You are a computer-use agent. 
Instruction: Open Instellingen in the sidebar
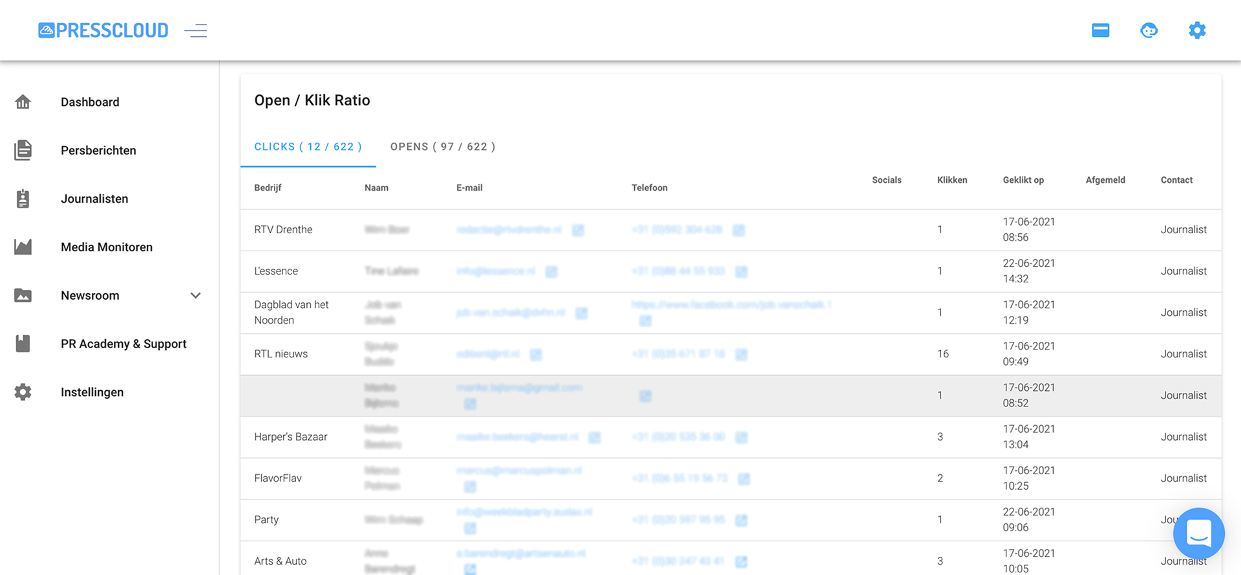pyautogui.click(x=92, y=392)
